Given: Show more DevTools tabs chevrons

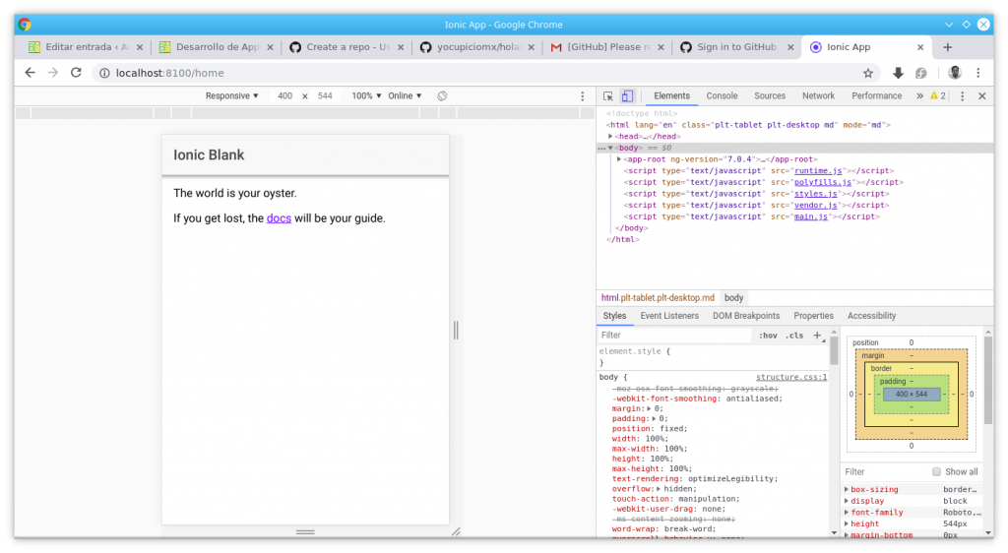Looking at the screenshot, I should point(920,95).
